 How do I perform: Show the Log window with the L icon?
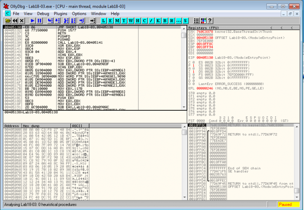103,21
